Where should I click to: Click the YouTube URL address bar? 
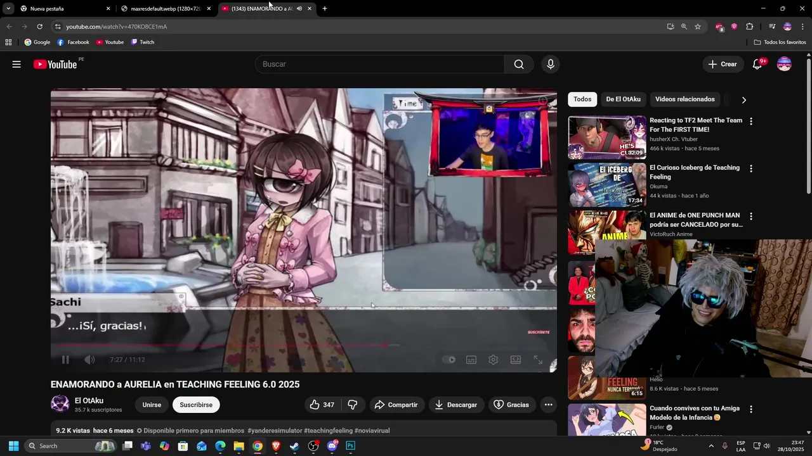tap(117, 27)
